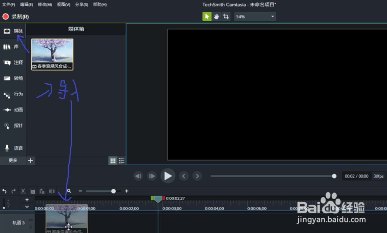Open the 54% zoom level dropdown

(x=272, y=17)
